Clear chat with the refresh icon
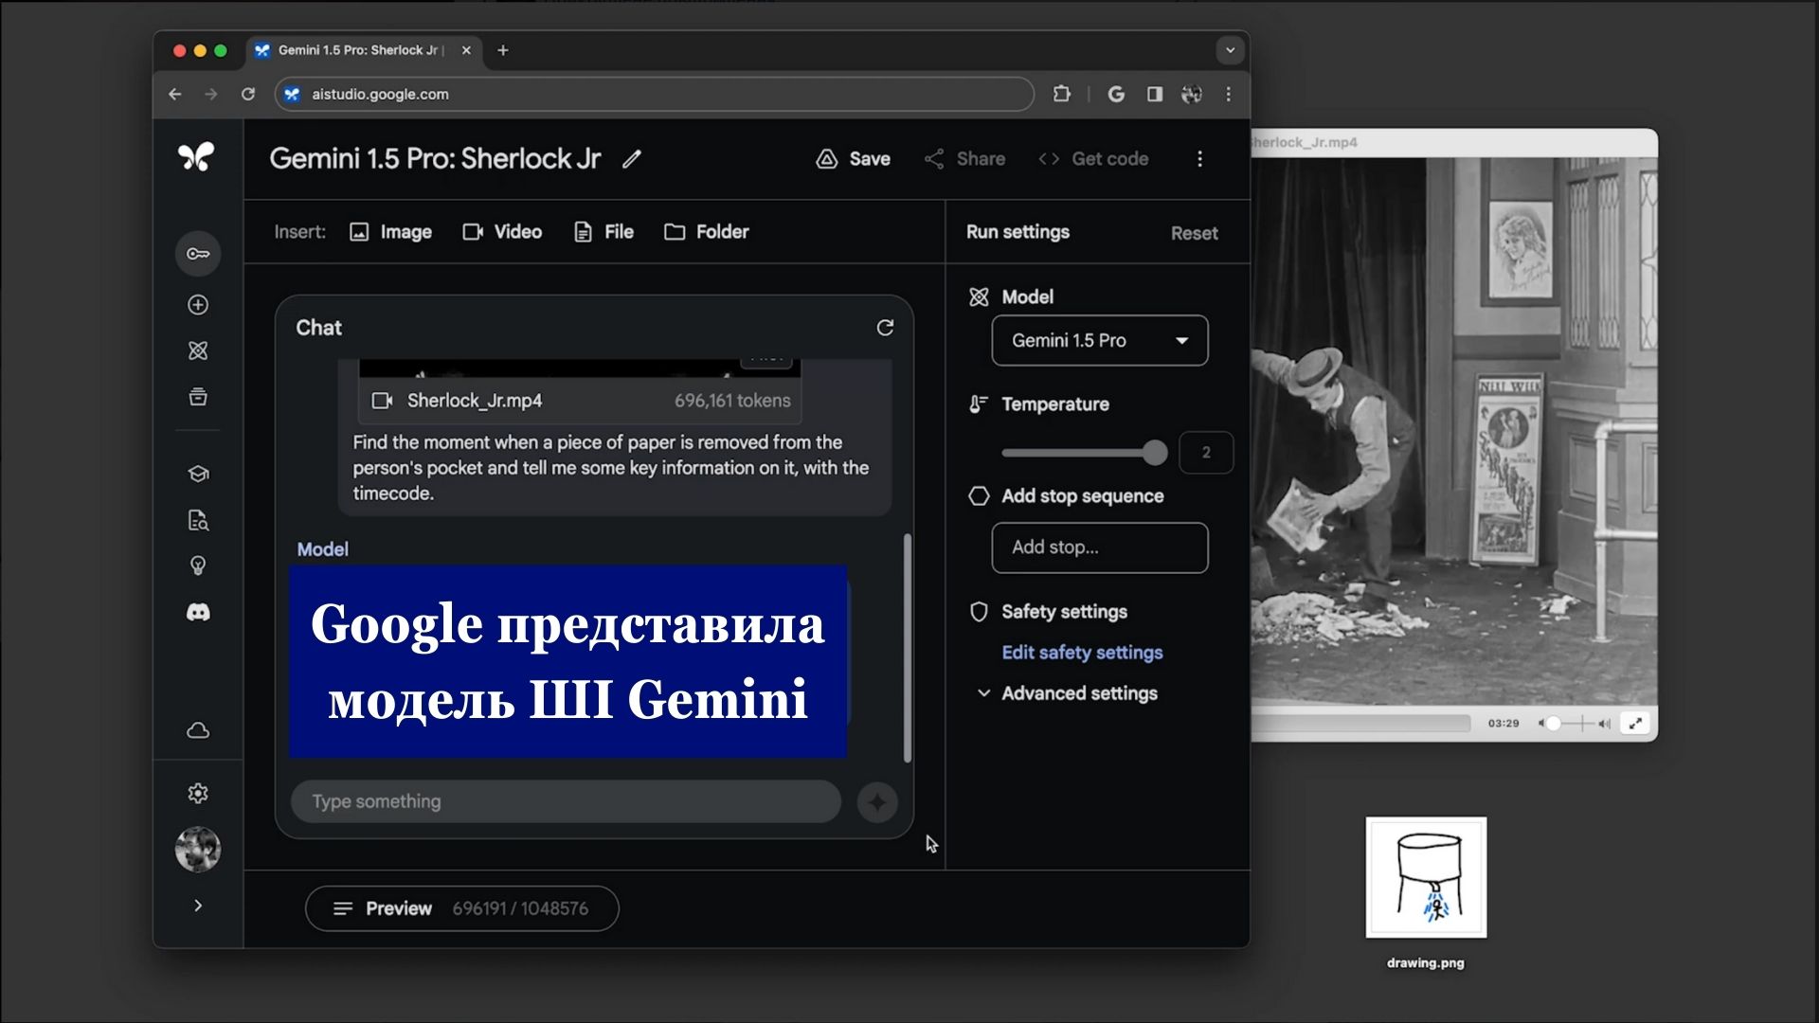This screenshot has height=1023, width=1819. (x=885, y=328)
